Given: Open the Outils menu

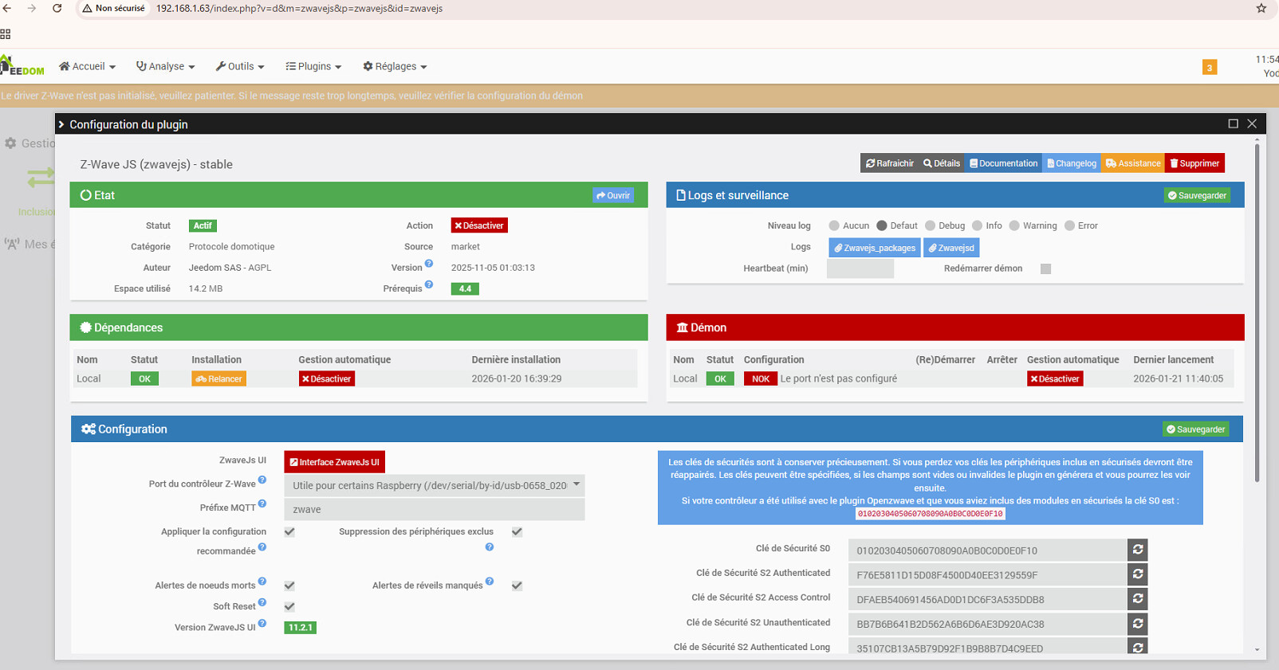Looking at the screenshot, I should coord(240,67).
